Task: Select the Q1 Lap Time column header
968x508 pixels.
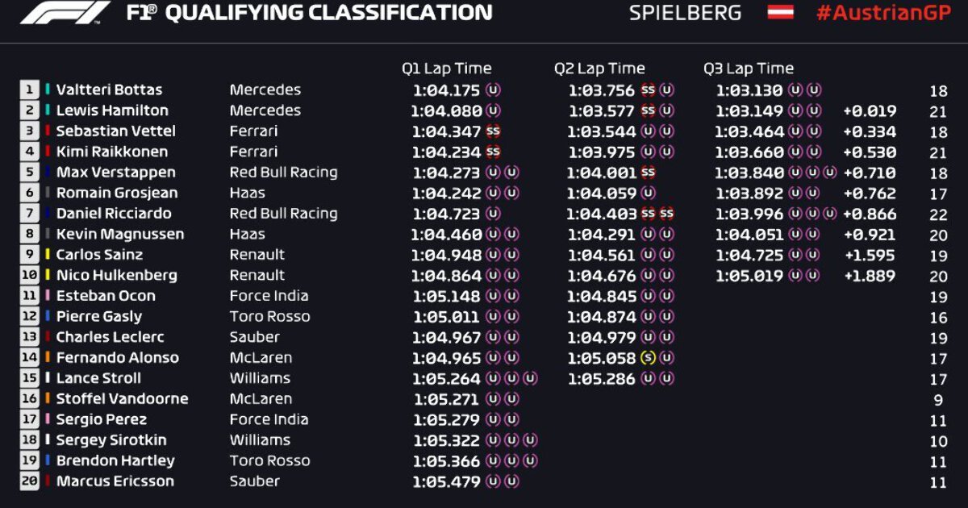Action: coord(446,69)
